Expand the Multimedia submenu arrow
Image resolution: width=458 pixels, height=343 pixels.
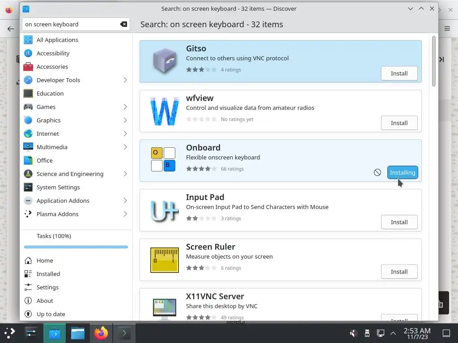coord(125,147)
